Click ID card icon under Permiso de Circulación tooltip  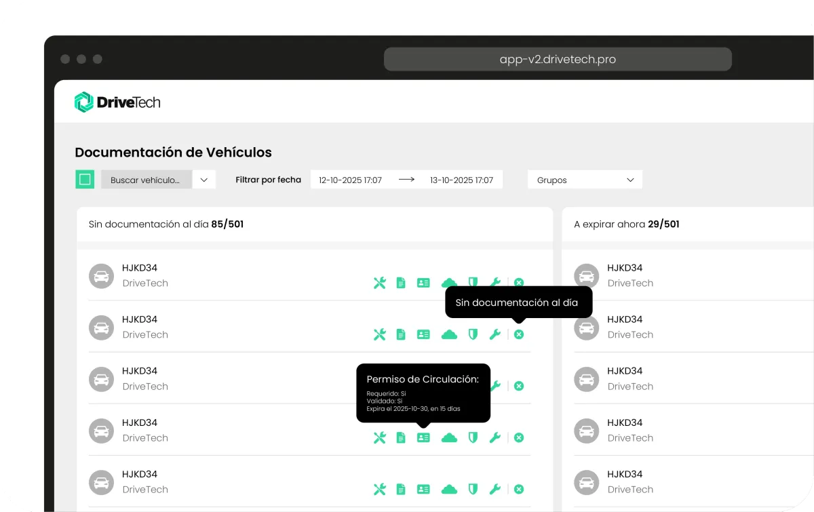[x=423, y=437]
